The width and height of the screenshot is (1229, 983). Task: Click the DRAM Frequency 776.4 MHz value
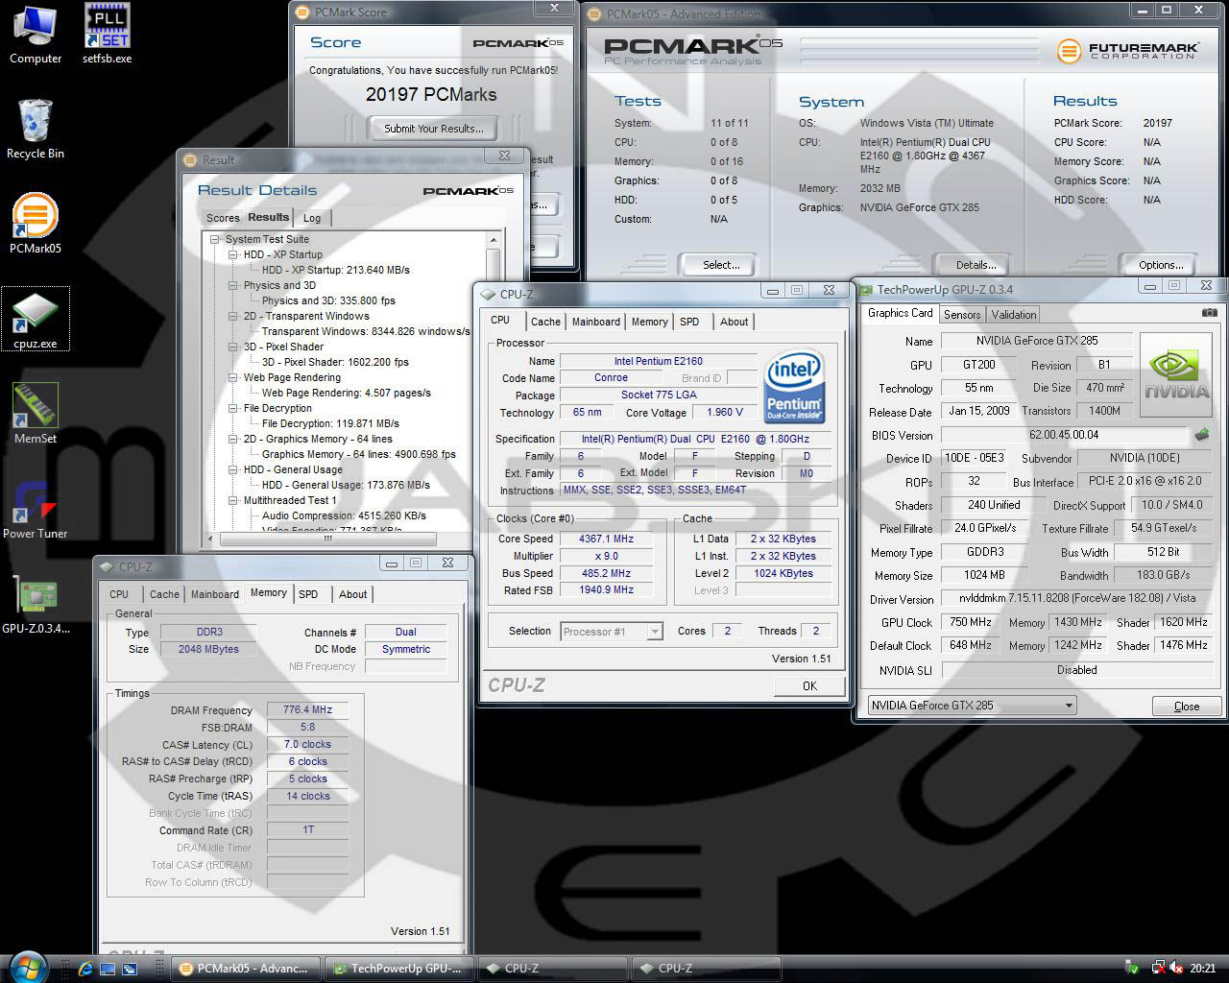pyautogui.click(x=307, y=710)
